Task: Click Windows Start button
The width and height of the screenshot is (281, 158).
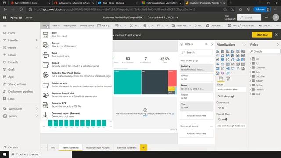Action: 4,154
